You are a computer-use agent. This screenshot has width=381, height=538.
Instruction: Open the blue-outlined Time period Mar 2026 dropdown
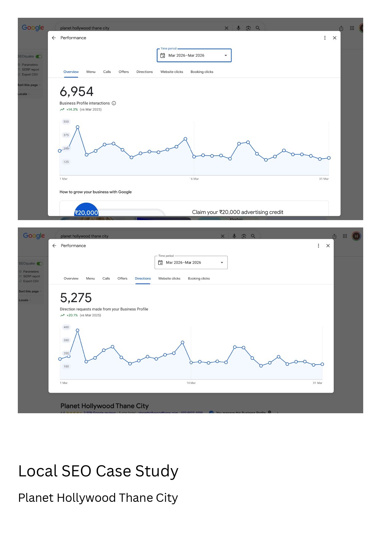[194, 55]
